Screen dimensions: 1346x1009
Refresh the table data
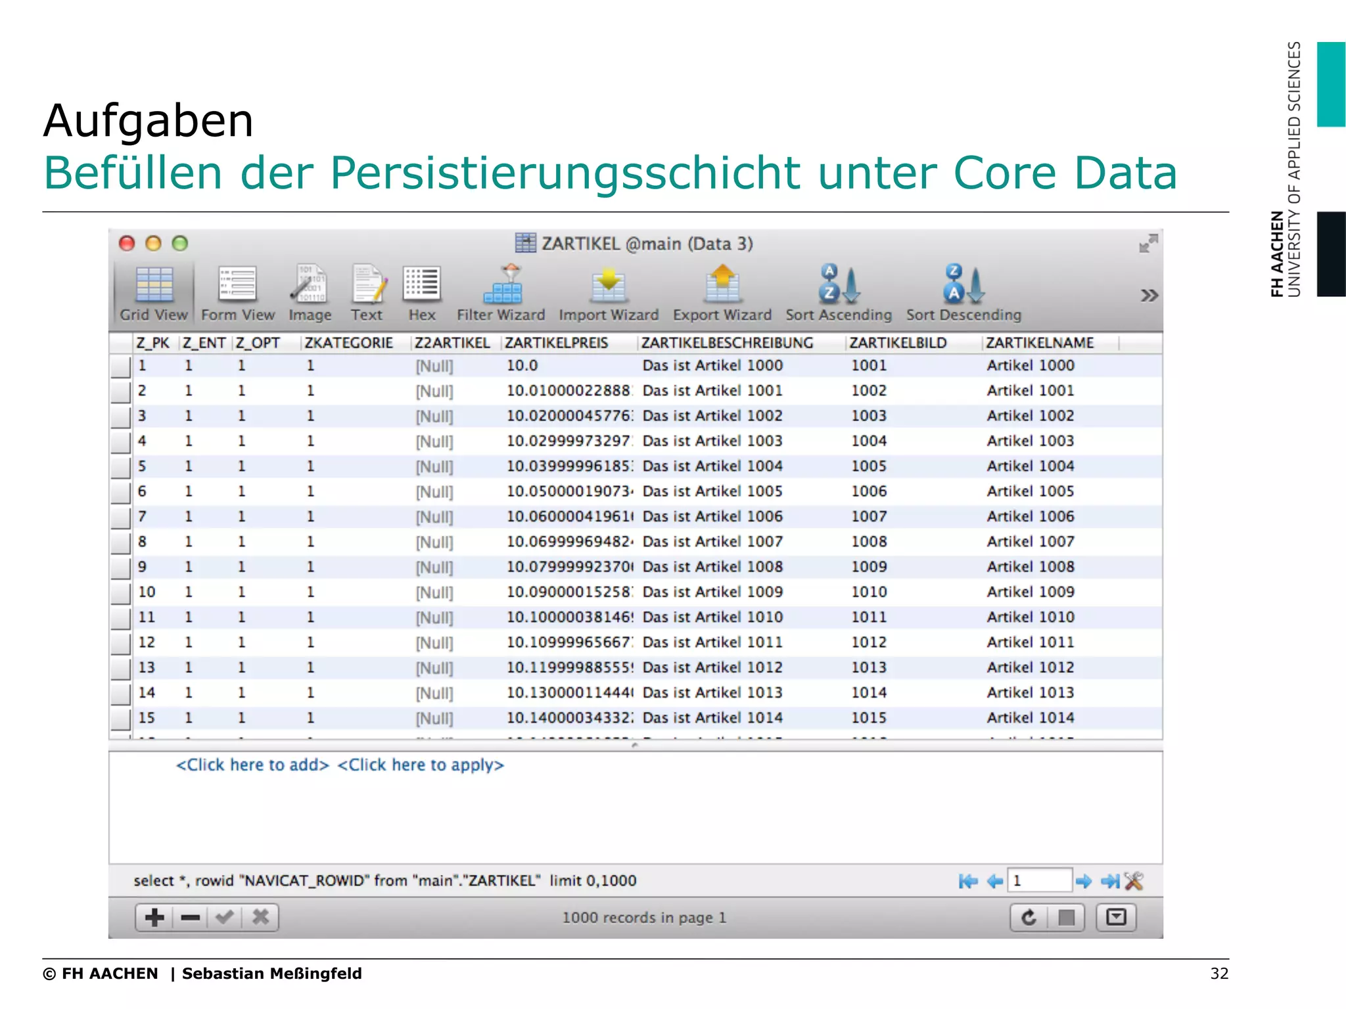1029,917
